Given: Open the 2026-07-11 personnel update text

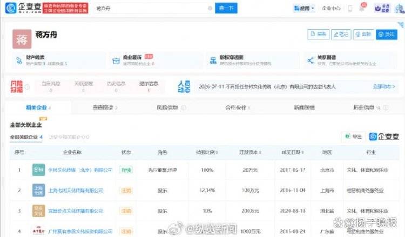Looking at the screenshot, I should (267, 87).
